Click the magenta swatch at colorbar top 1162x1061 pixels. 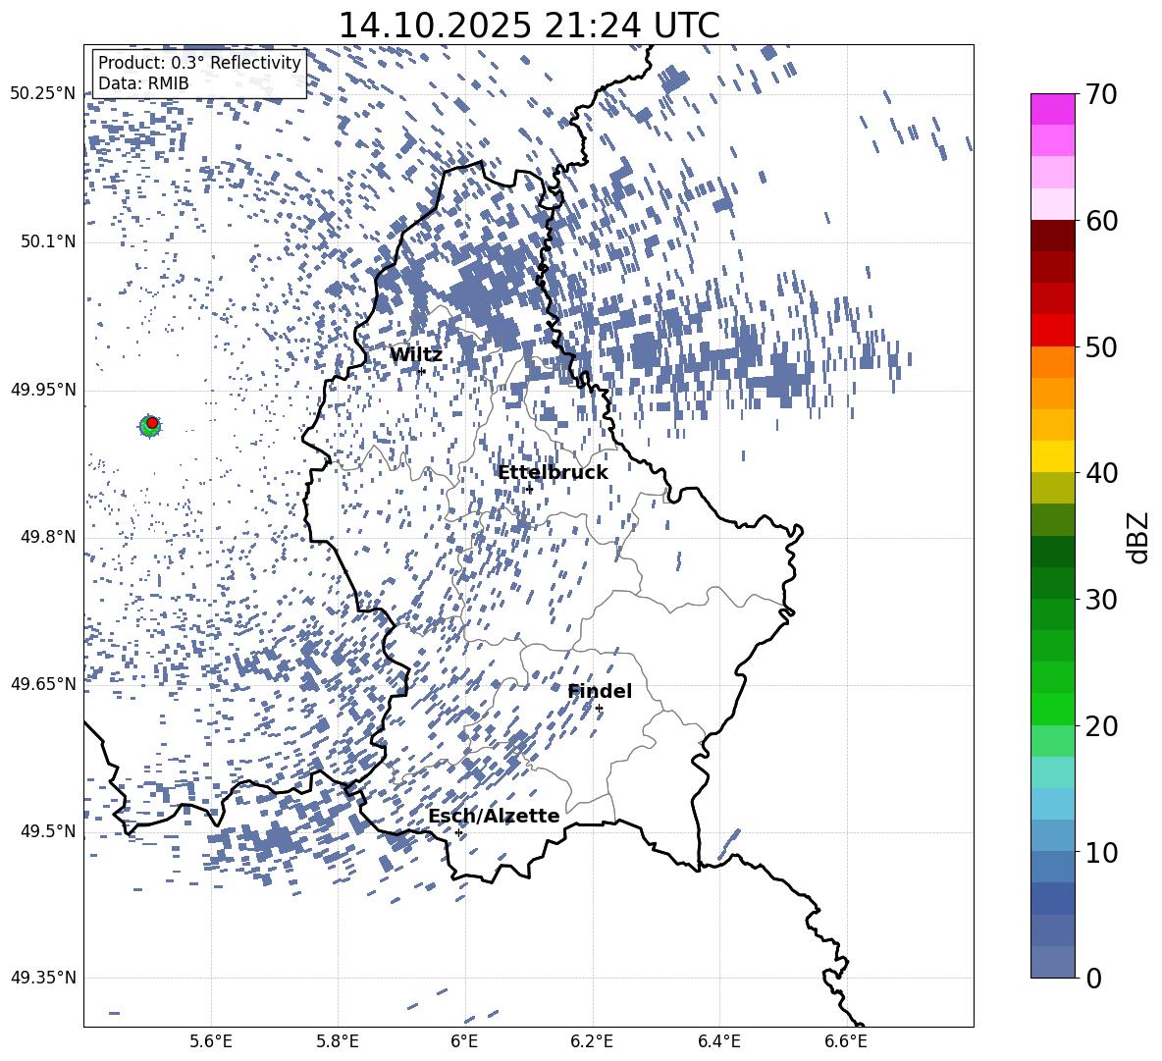(x=1052, y=109)
